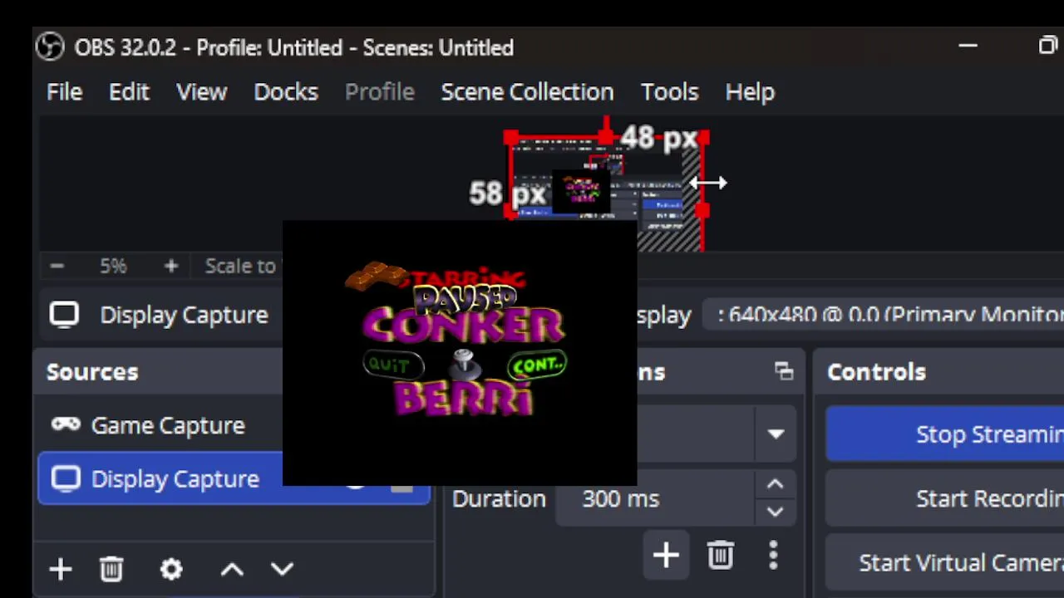
Task: Move source up with up arrow
Action: tap(232, 569)
